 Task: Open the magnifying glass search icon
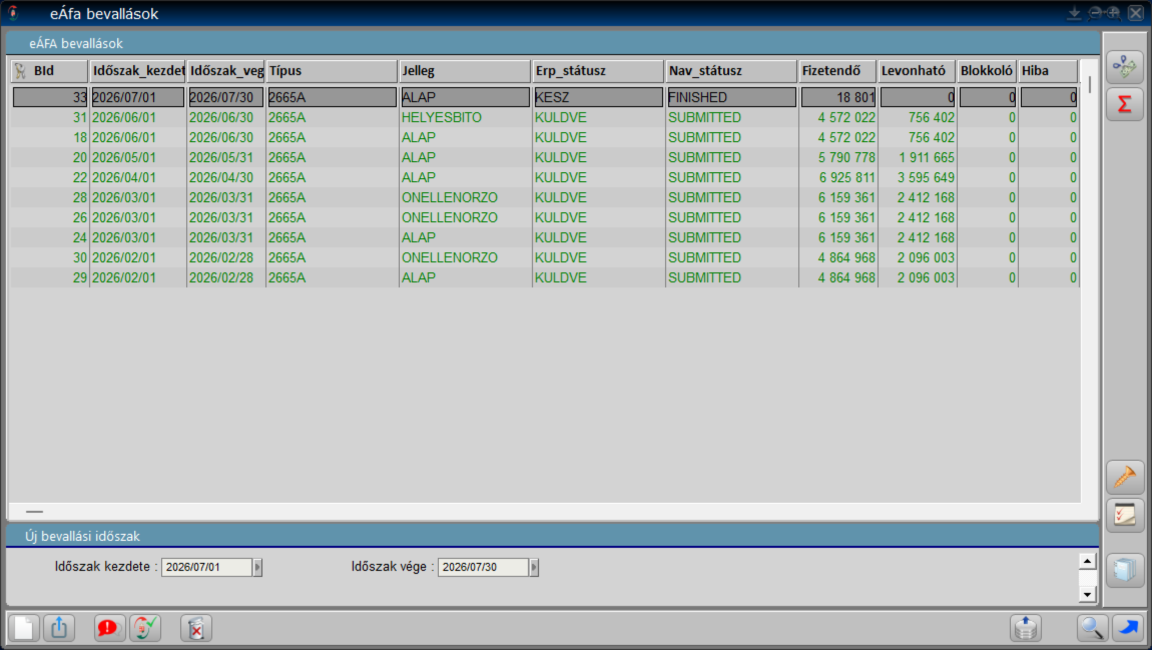pyautogui.click(x=1092, y=628)
